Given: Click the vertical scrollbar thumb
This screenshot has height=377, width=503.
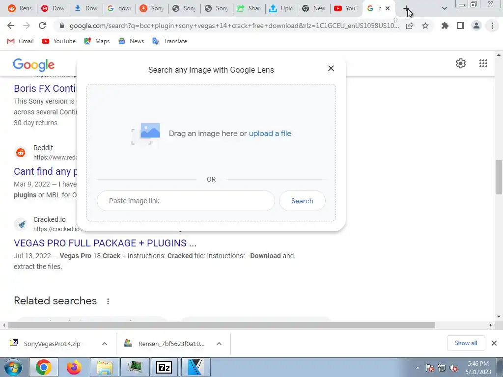Looking at the screenshot, I should (499, 177).
